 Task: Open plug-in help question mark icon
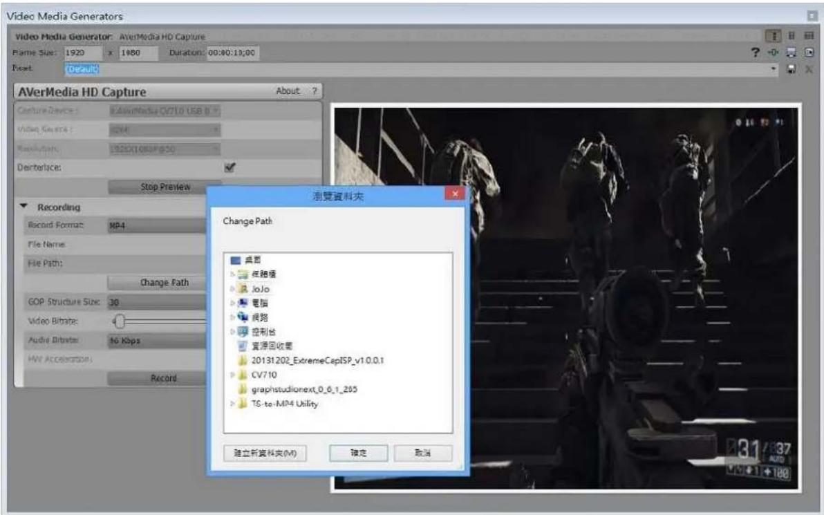point(755,52)
